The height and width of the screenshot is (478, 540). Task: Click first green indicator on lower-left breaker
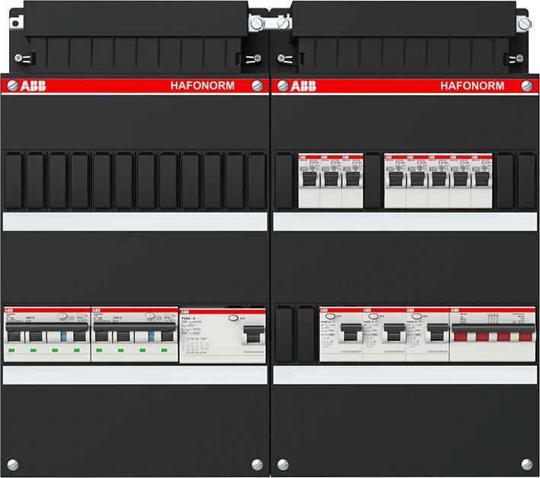(x=14, y=350)
